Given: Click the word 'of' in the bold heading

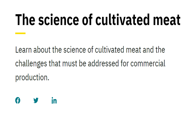Looking at the screenshot, I should [87, 20].
